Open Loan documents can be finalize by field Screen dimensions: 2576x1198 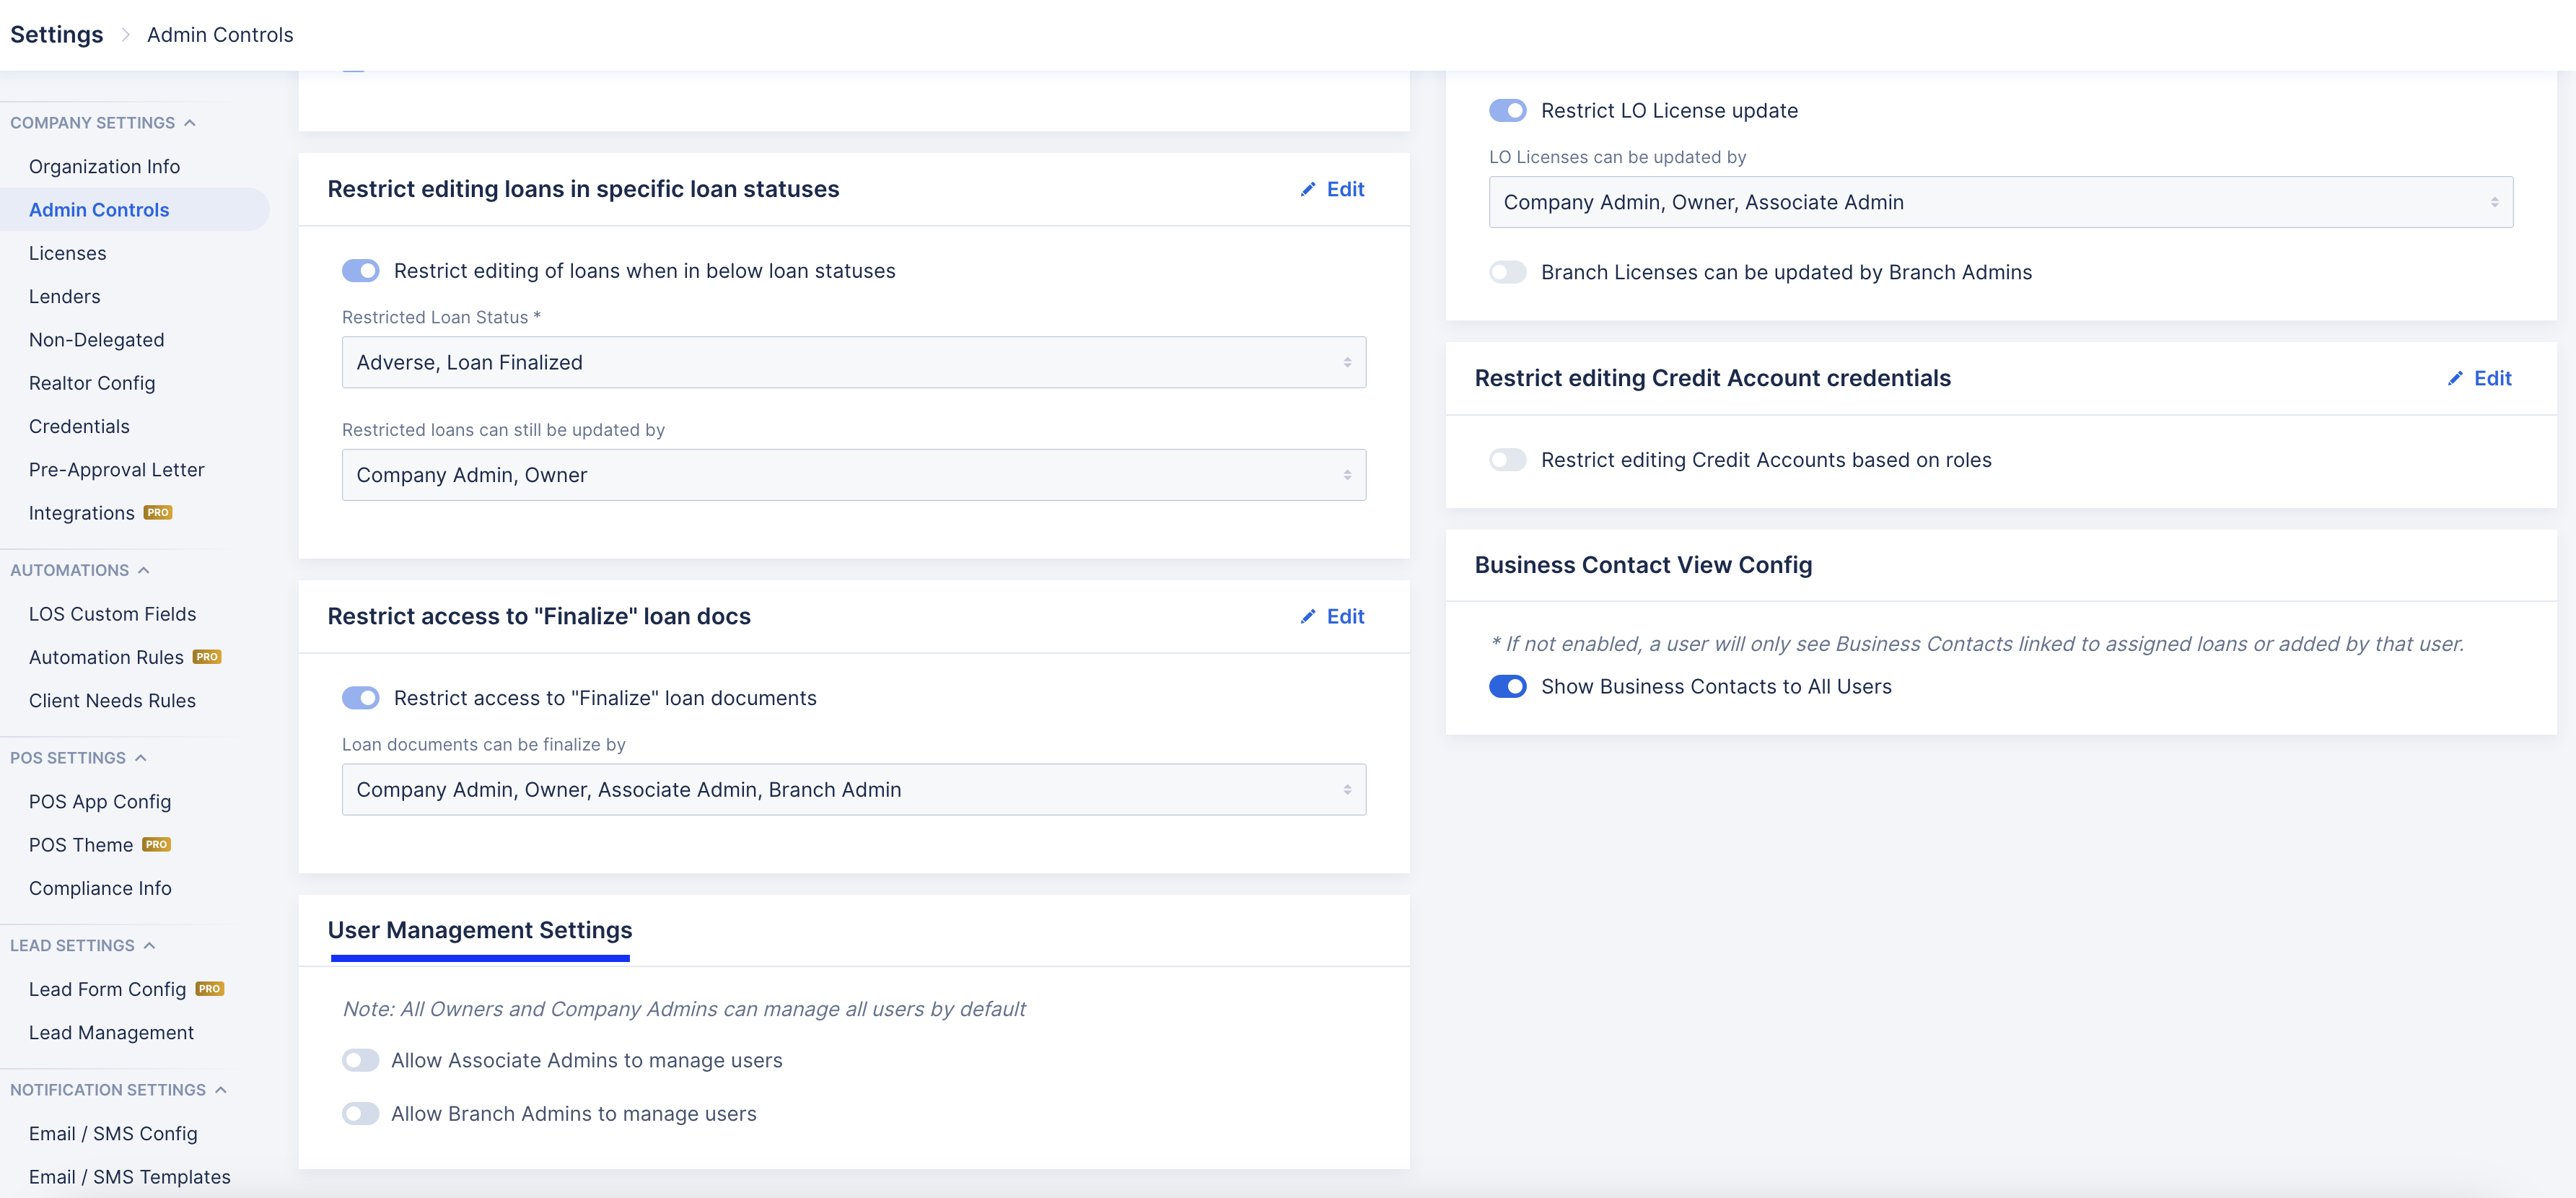[853, 789]
